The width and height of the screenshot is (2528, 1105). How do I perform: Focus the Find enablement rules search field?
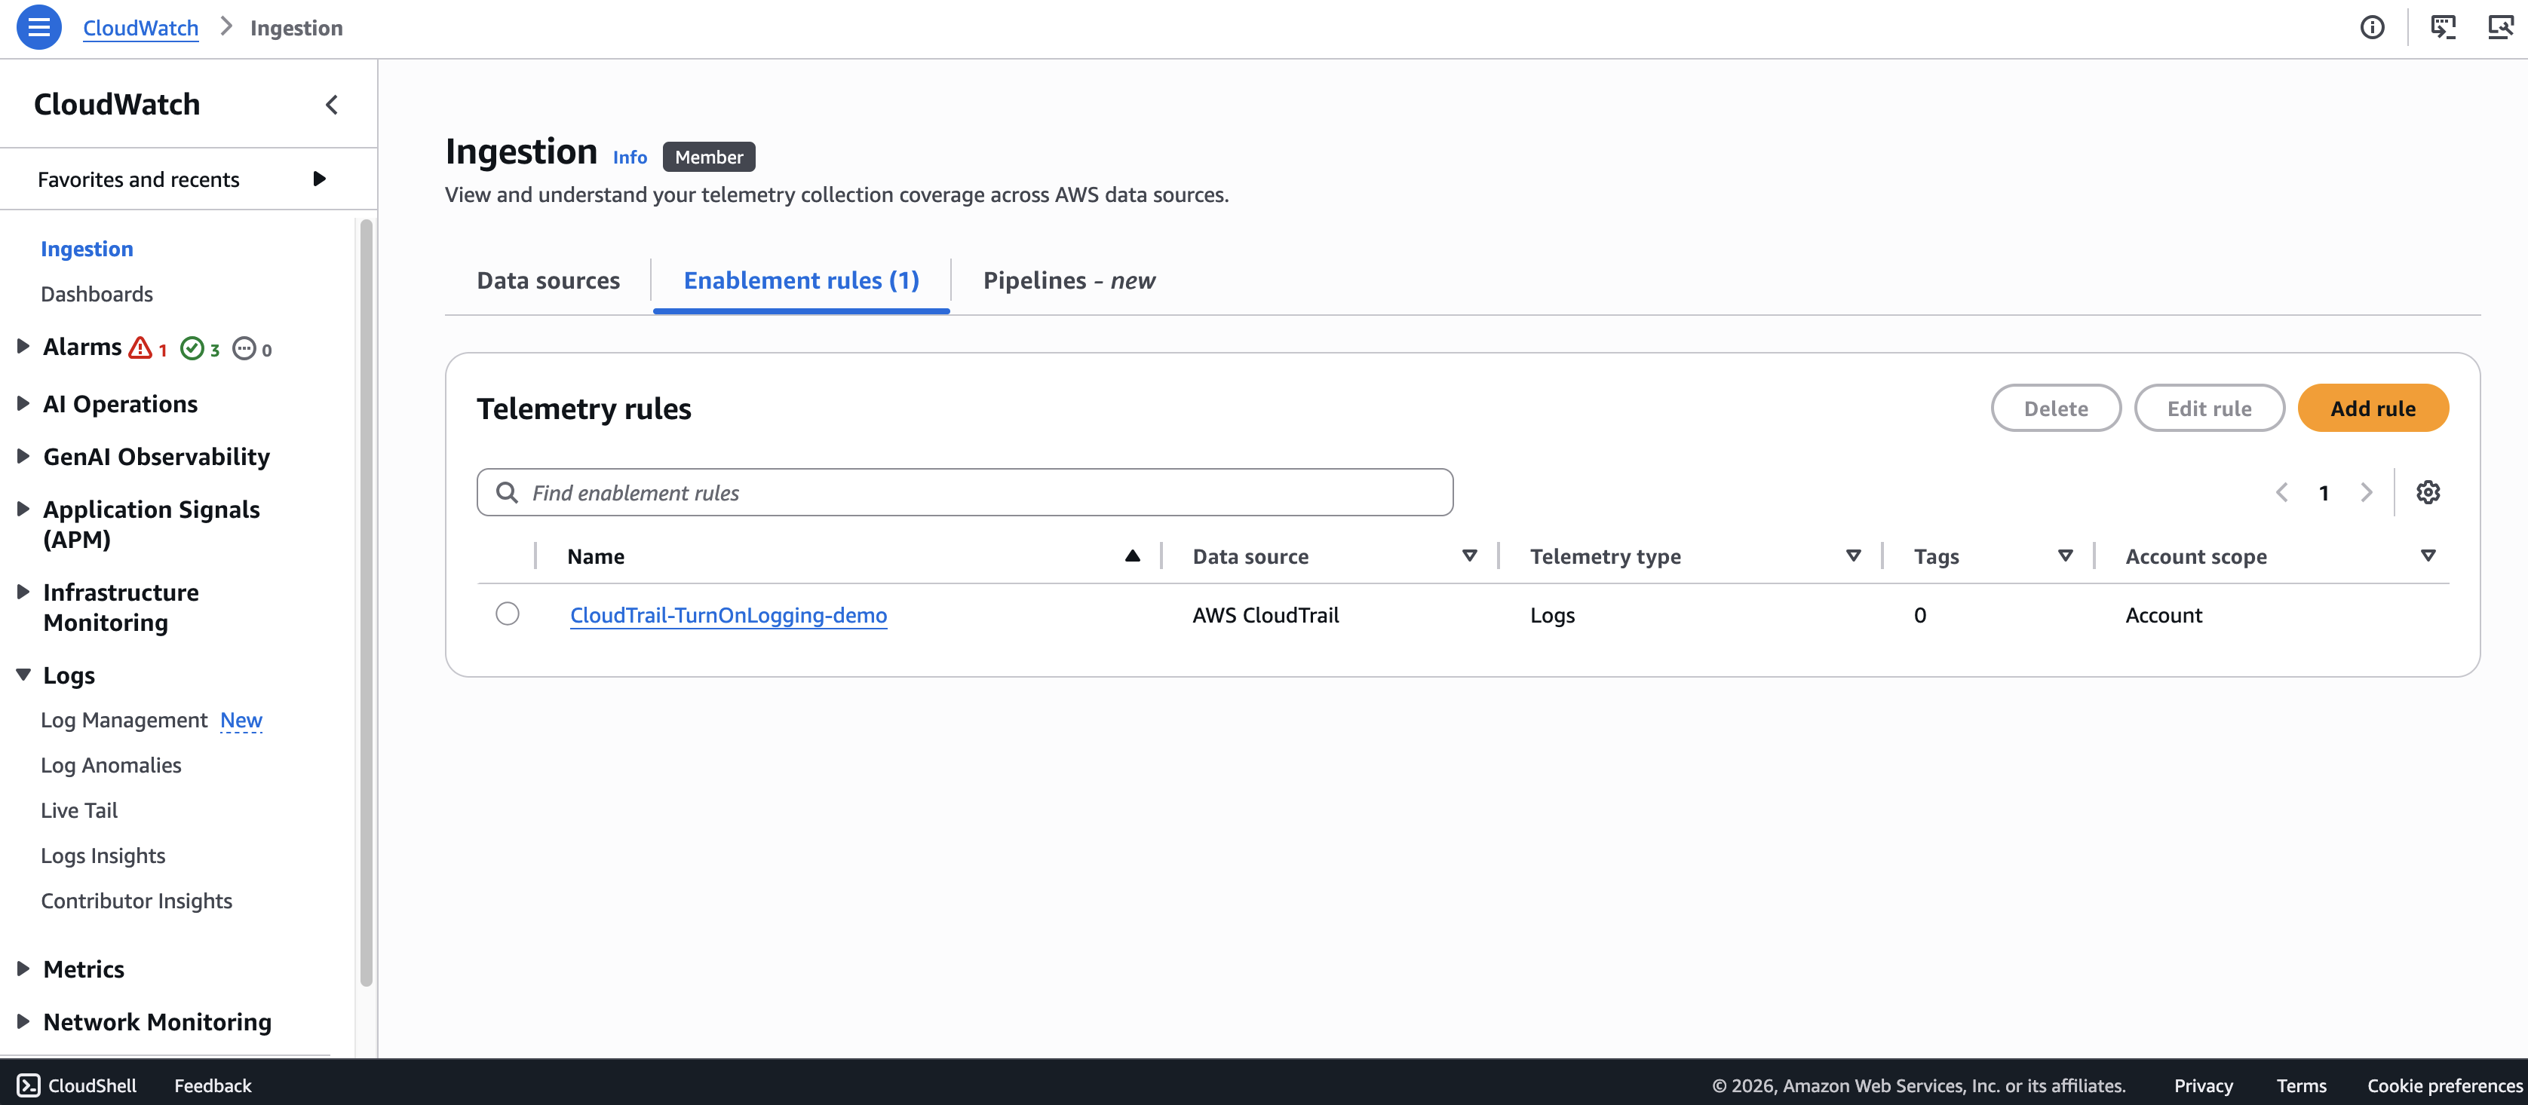pos(965,492)
